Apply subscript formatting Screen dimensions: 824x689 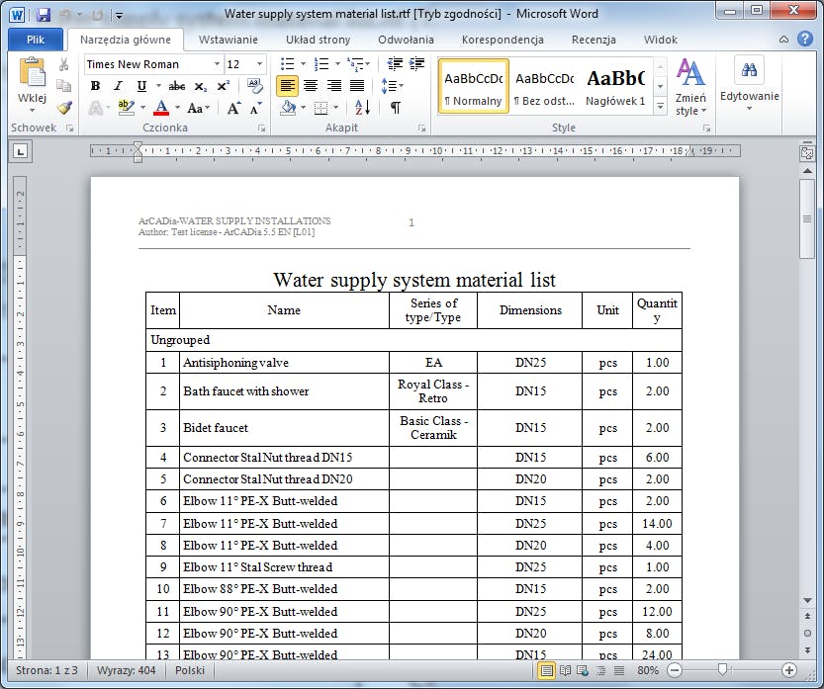click(x=201, y=86)
